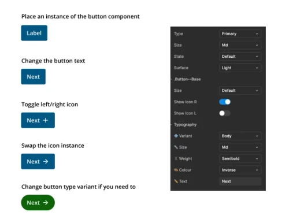The height and width of the screenshot is (223, 289).
Task: Click the 'State' property label
Action: 179,57
